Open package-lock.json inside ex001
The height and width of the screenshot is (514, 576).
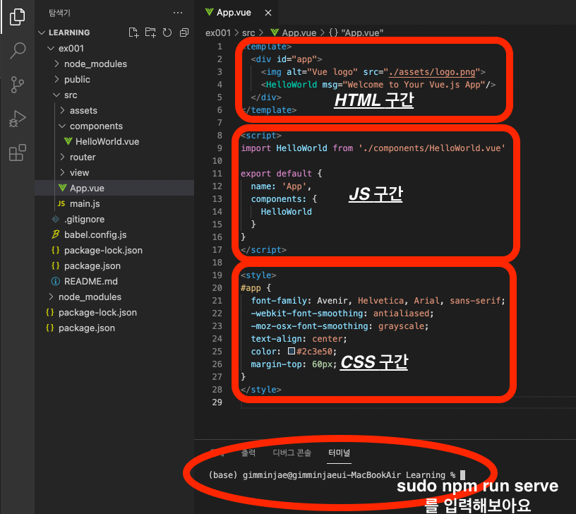(x=103, y=251)
